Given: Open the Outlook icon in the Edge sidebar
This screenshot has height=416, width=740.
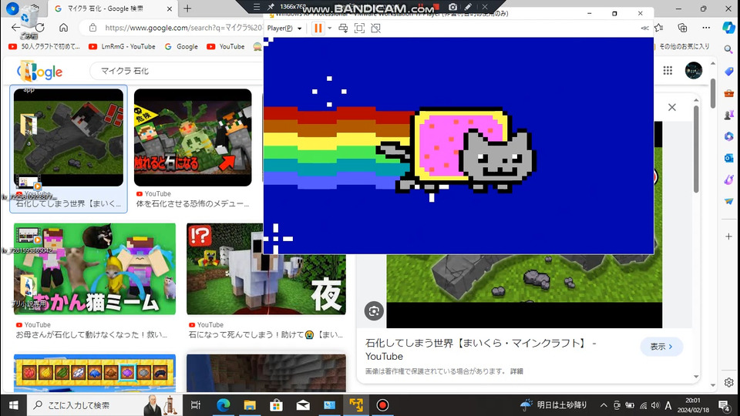Looking at the screenshot, I should click(728, 158).
